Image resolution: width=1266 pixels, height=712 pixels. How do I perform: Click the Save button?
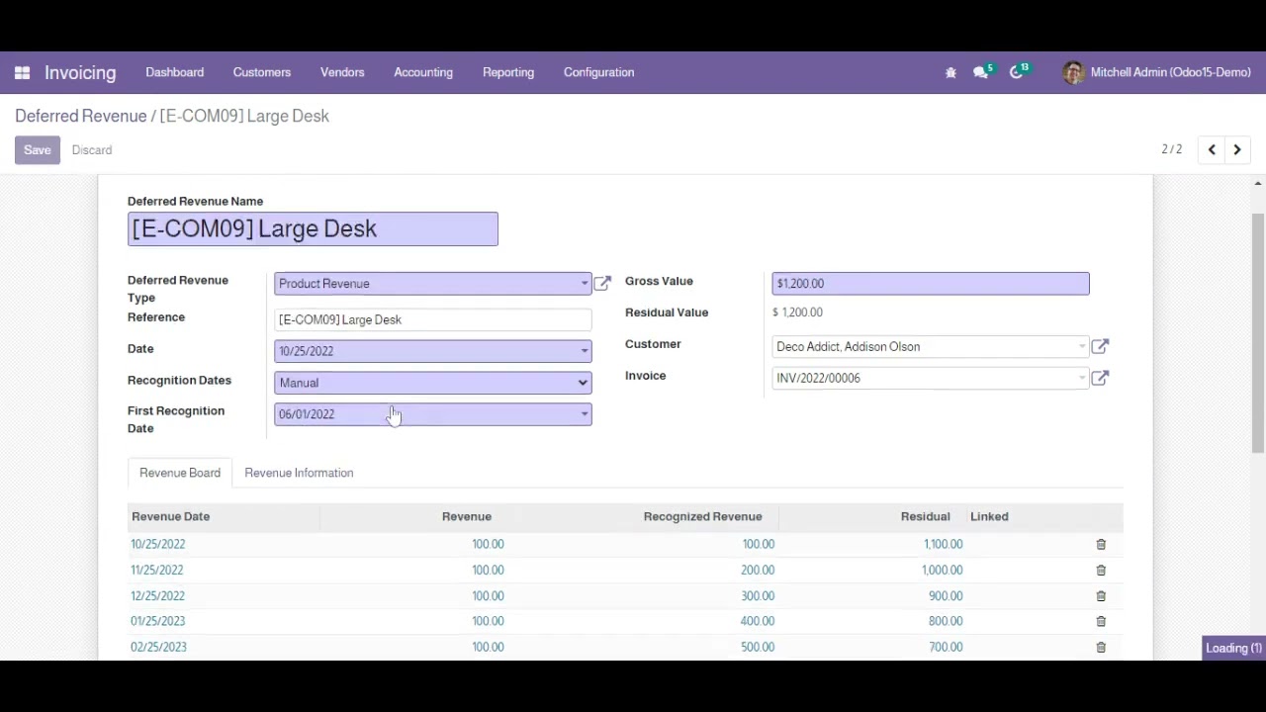[38, 150]
